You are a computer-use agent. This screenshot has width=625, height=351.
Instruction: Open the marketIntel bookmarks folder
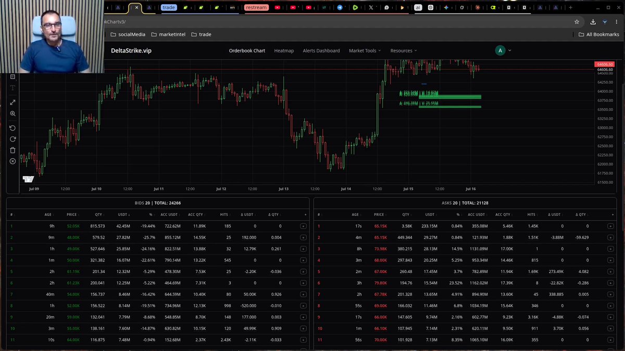point(168,34)
